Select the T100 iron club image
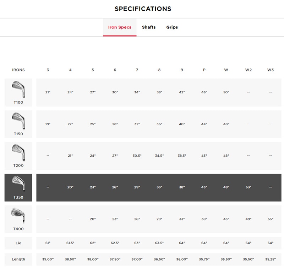Image resolution: width=284 pixels, height=272 pixels. pos(18,89)
